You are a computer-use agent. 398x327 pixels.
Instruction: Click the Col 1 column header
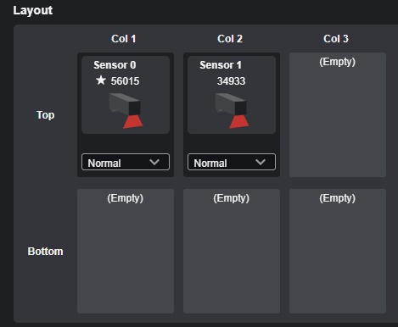point(124,39)
